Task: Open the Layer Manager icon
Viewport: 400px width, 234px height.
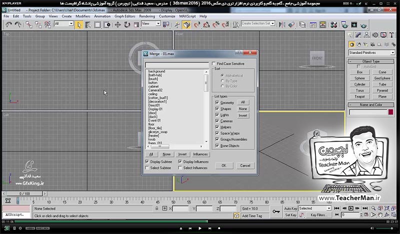Action: pos(302,25)
